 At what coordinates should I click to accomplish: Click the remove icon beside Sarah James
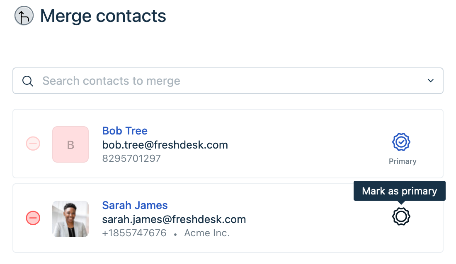tap(33, 218)
